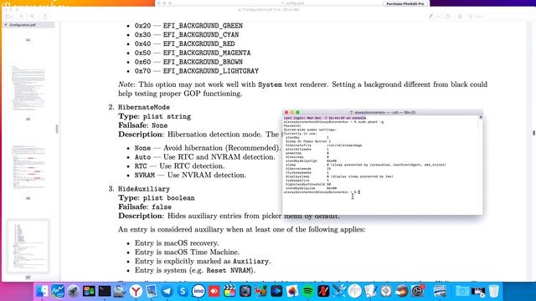Open the crossed tools app in dock

coord(339,291)
